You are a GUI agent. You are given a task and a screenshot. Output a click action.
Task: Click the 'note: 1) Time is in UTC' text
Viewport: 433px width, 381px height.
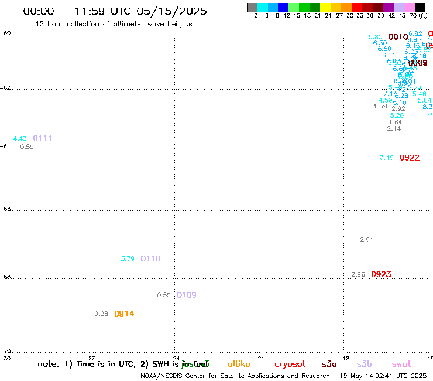(87, 364)
